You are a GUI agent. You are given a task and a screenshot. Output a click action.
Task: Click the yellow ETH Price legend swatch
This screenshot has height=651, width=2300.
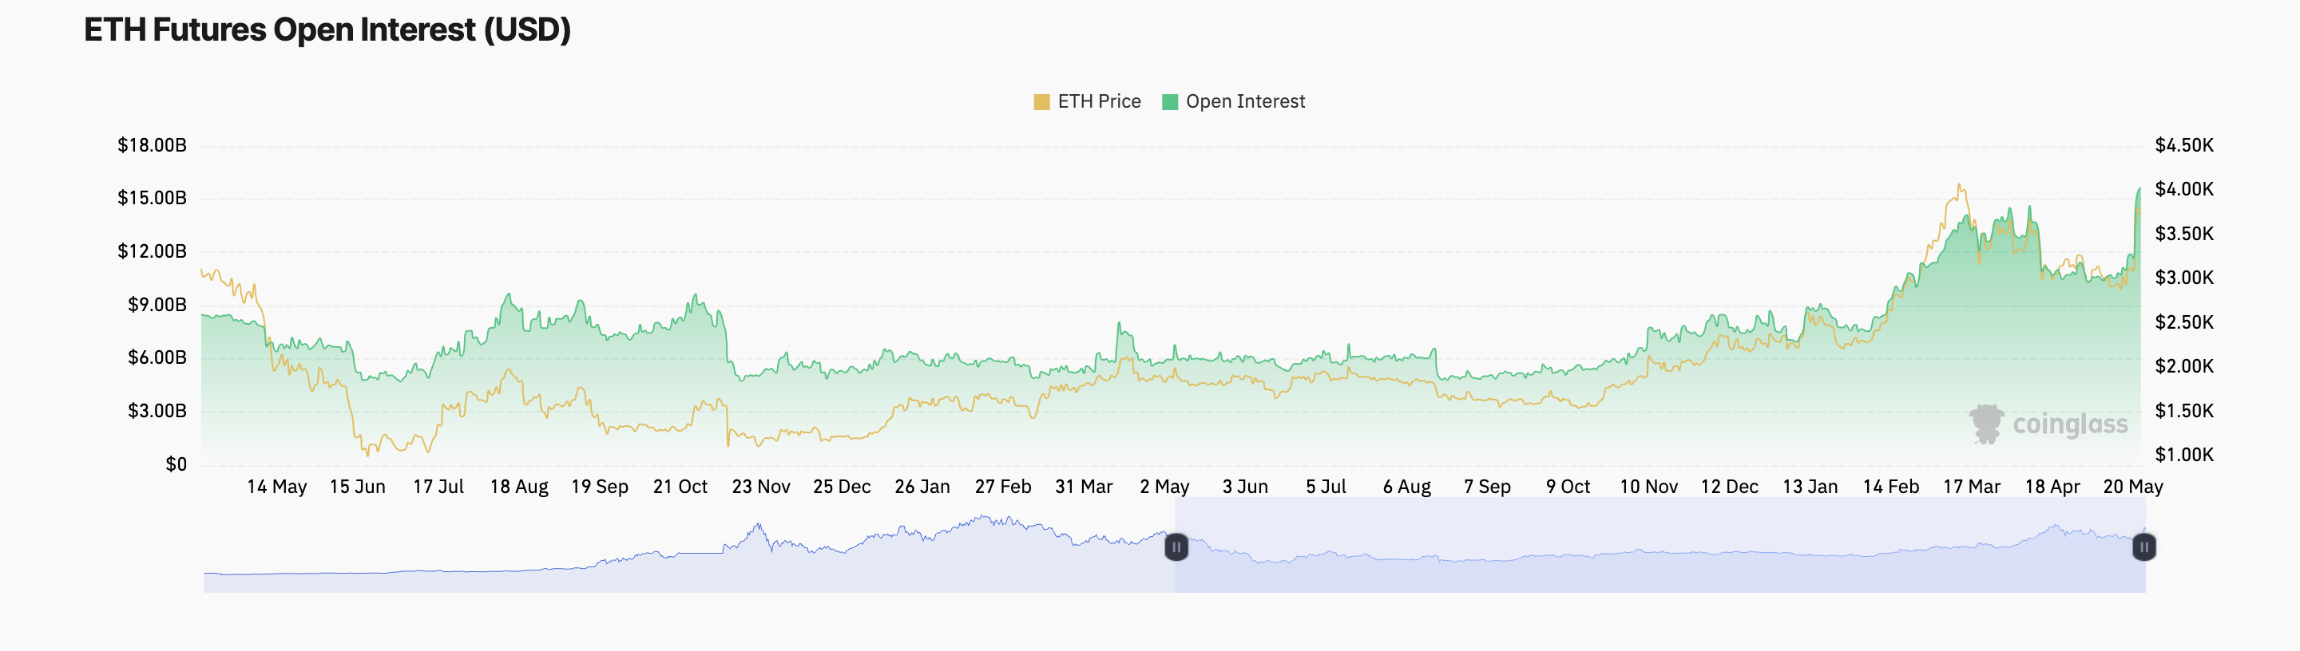point(1041,103)
